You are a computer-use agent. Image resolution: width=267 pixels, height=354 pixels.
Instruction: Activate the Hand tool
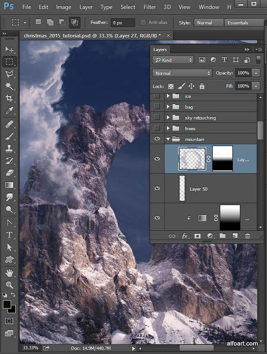pos(9,273)
